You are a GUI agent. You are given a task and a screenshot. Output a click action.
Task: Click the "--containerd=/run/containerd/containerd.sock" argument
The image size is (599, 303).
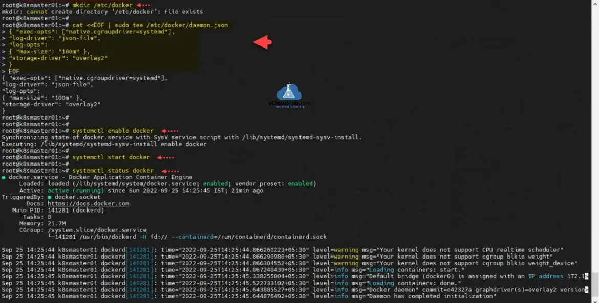tap(249, 237)
